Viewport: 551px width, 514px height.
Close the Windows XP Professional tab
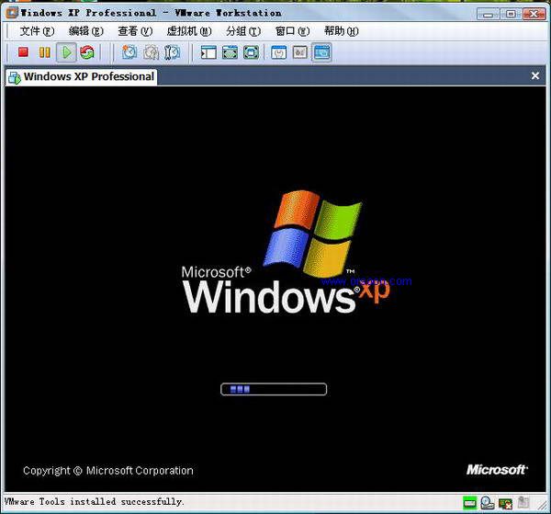pyautogui.click(x=535, y=75)
